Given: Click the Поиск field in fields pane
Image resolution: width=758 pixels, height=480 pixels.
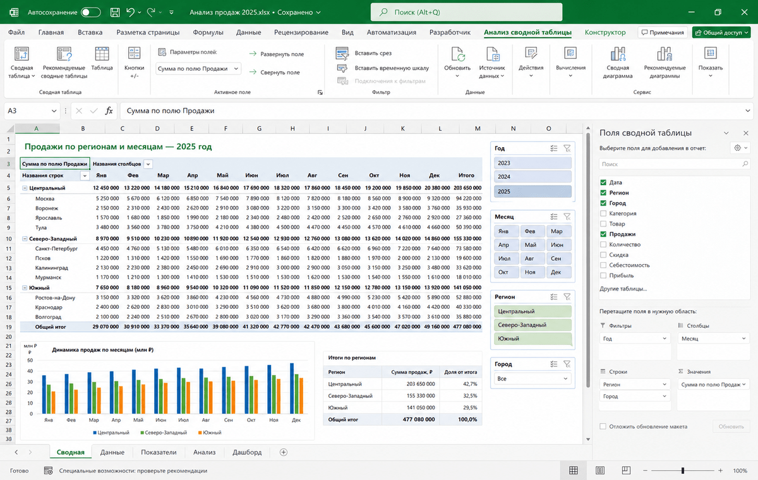Looking at the screenshot, I should point(674,164).
